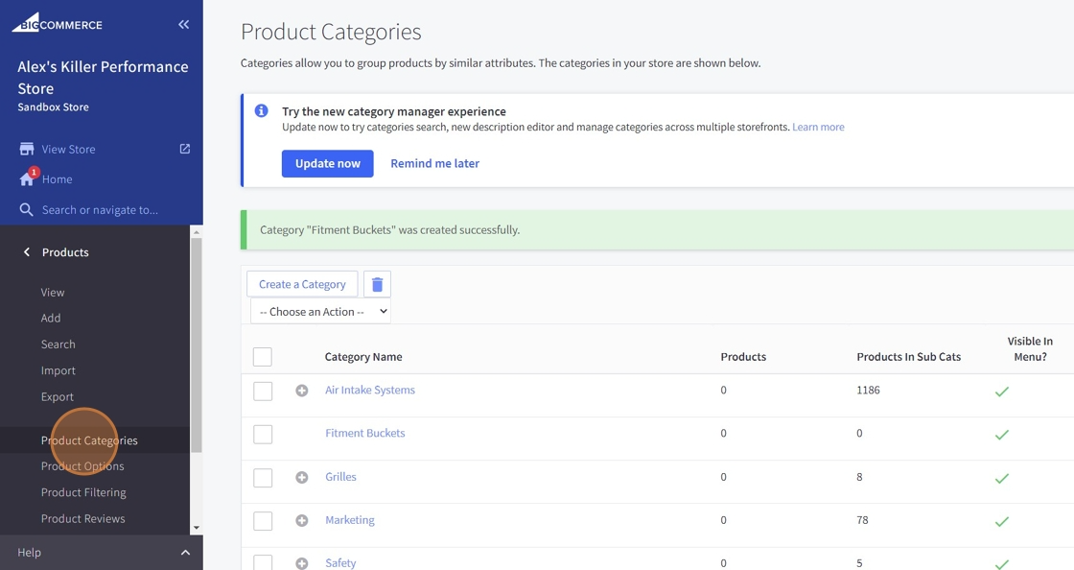Image resolution: width=1074 pixels, height=570 pixels.
Task: Go back using Products chevron
Action: click(x=27, y=252)
